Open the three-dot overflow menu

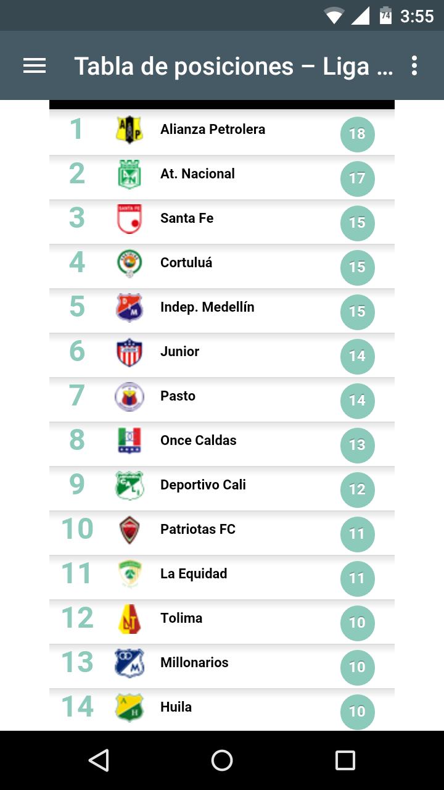click(414, 66)
